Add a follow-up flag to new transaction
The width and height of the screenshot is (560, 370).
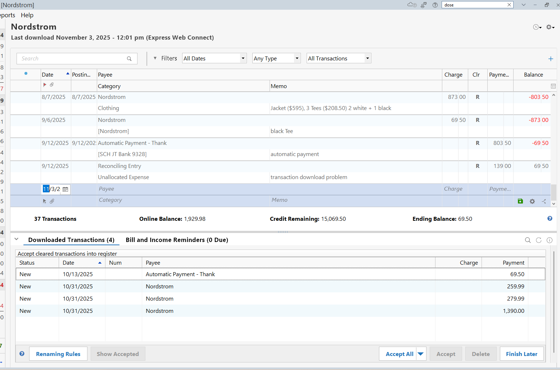(x=45, y=201)
